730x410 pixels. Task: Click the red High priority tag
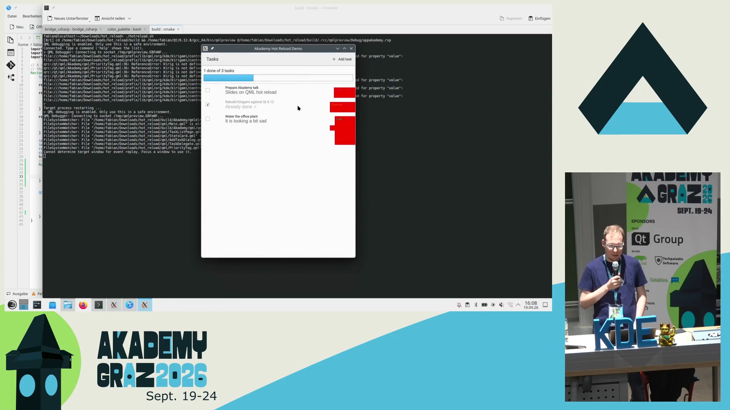pos(344,92)
